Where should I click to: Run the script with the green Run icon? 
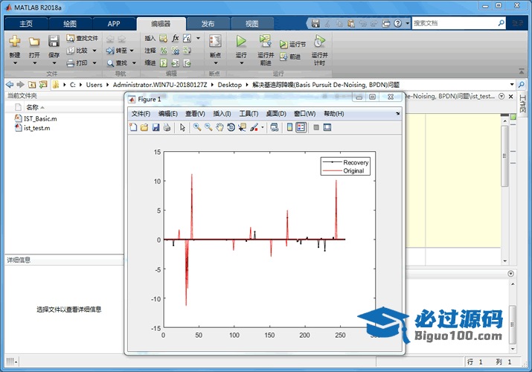point(241,41)
